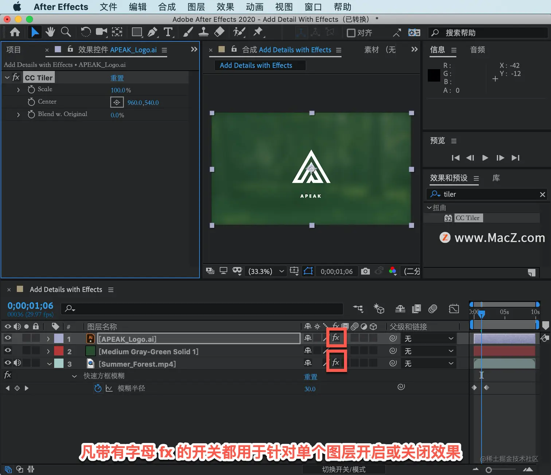Toggle Scale property stopwatch
This screenshot has height=475, width=551.
[31, 89]
